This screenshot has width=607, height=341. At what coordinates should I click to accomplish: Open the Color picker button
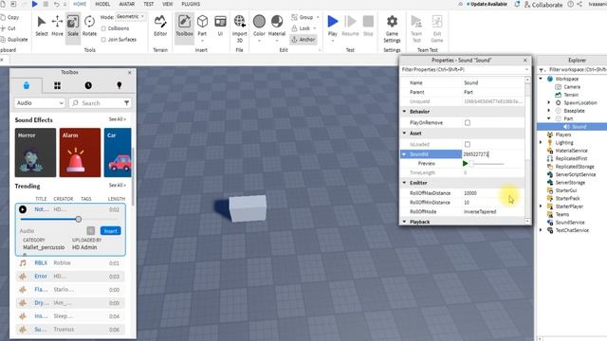(x=259, y=27)
